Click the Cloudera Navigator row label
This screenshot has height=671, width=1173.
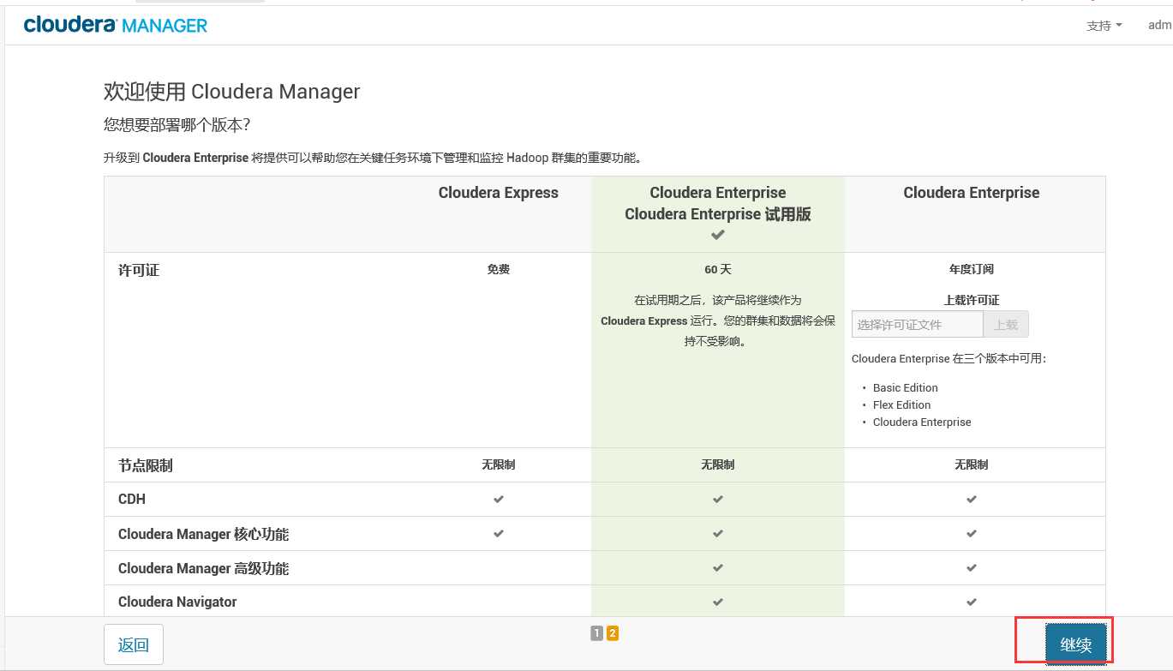click(177, 602)
